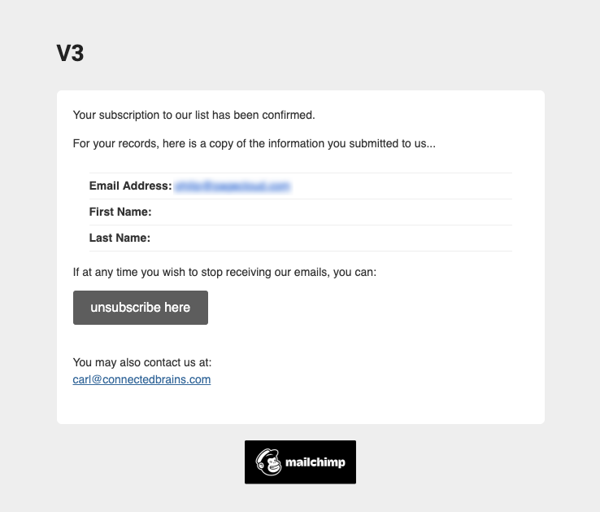Click the 'stop receiving our emails' sentence
Image resolution: width=600 pixels, height=512 pixels.
[224, 272]
